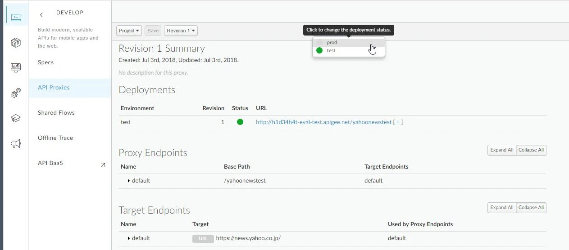Screen dimensions: 569x250
Task: Open the yahoonewstest deployment URL link
Action: pyautogui.click(x=323, y=122)
